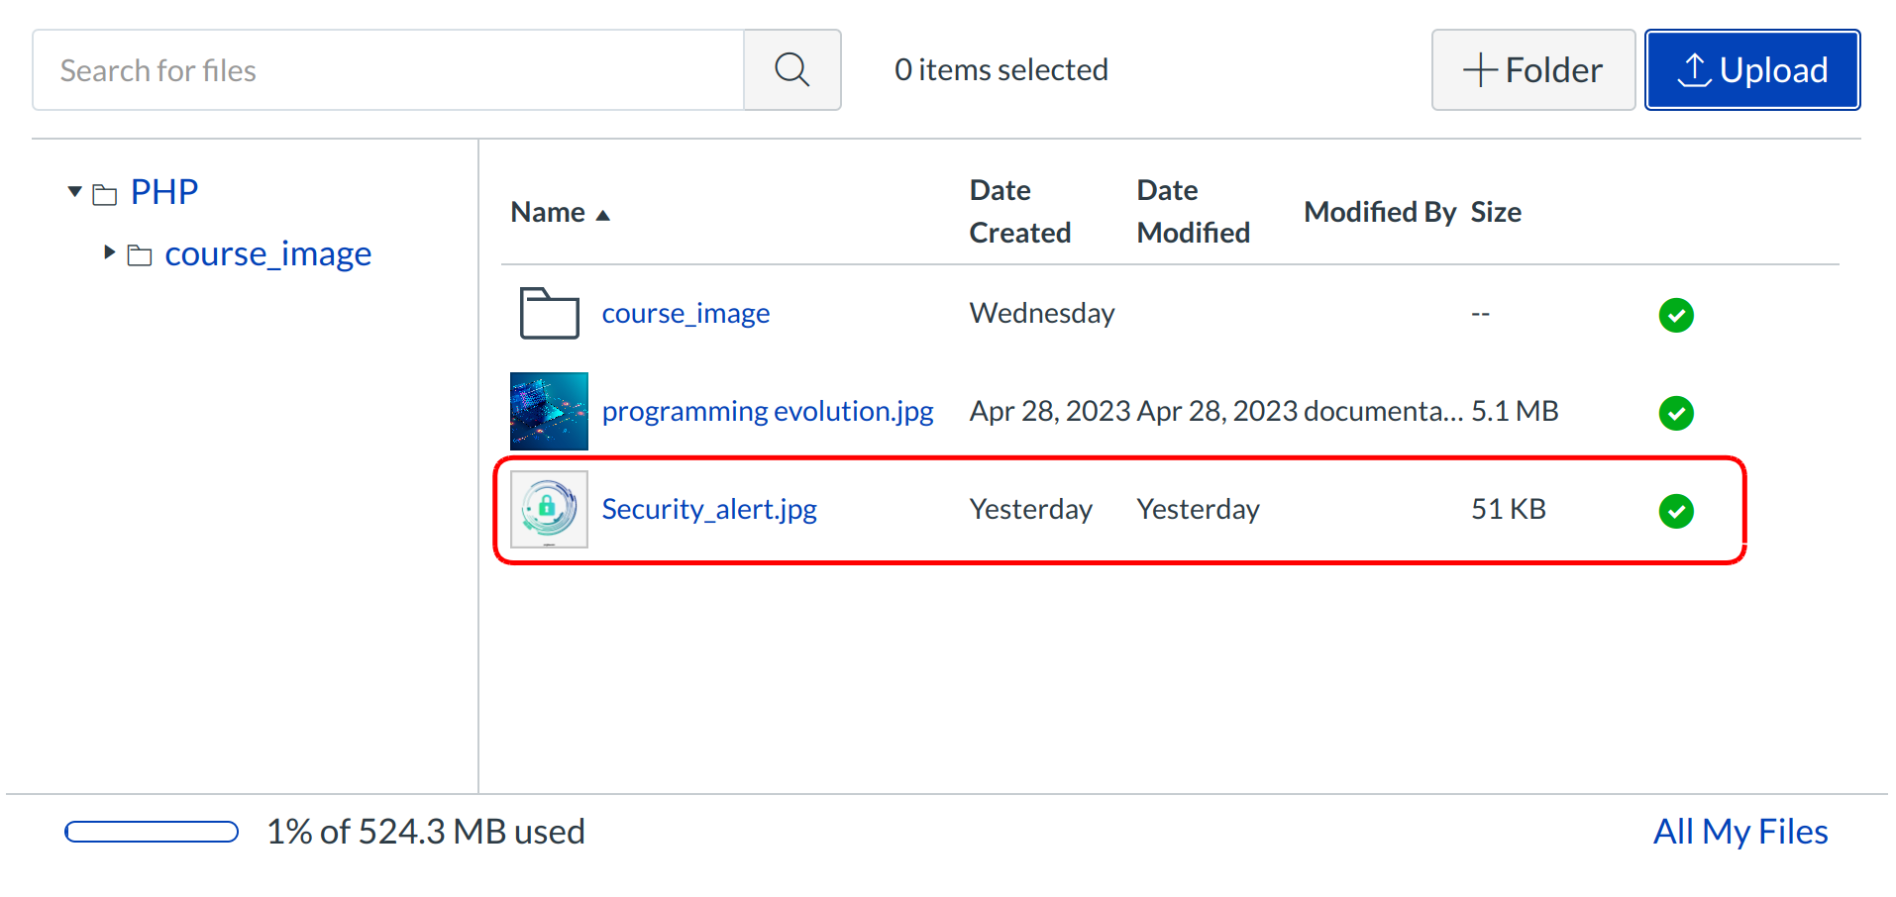Click in the Search for files field
The width and height of the screenshot is (1896, 897).
(388, 70)
